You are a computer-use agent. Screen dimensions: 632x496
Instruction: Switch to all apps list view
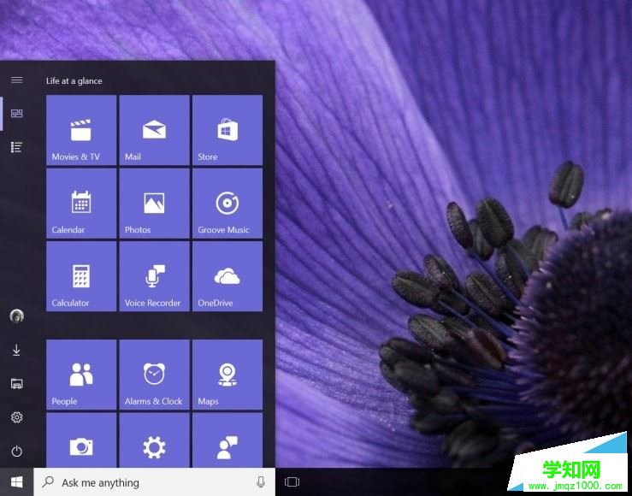pos(16,147)
